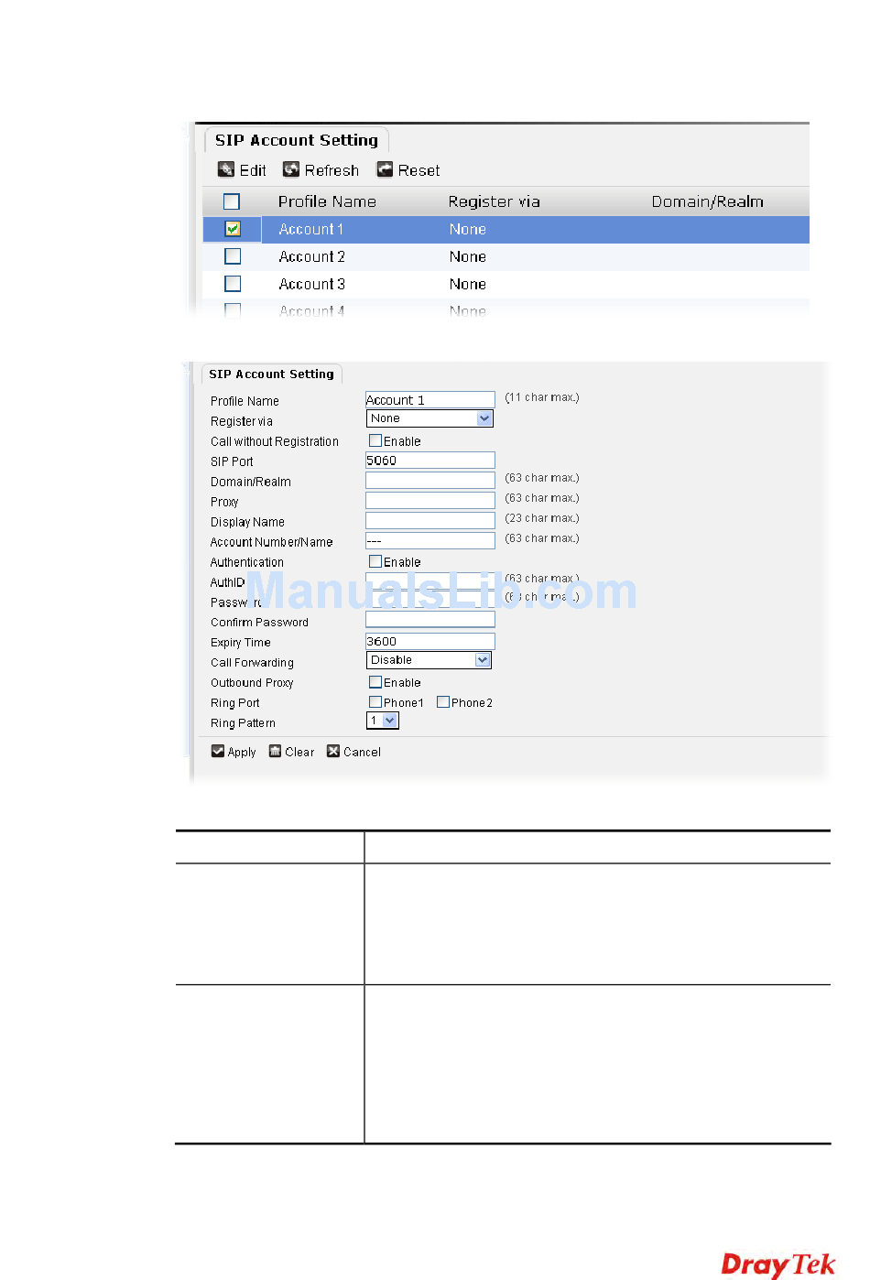Click the None value for Account 1
The height and width of the screenshot is (1280, 870).
[467, 229]
